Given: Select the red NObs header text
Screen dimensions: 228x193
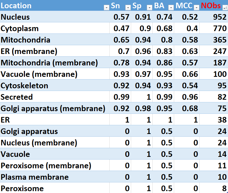Looking at the screenshot, I should [211, 6].
